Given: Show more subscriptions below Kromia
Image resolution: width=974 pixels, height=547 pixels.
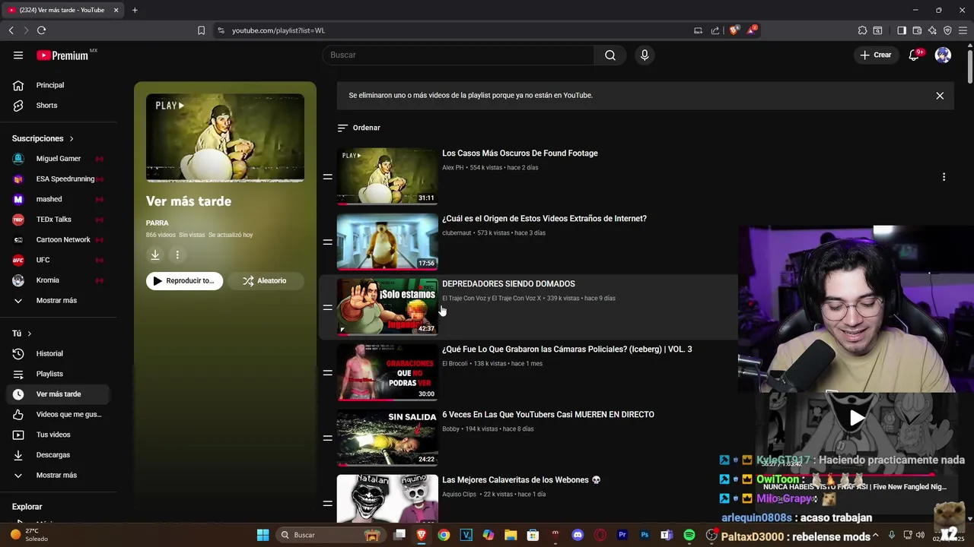Looking at the screenshot, I should point(55,301).
